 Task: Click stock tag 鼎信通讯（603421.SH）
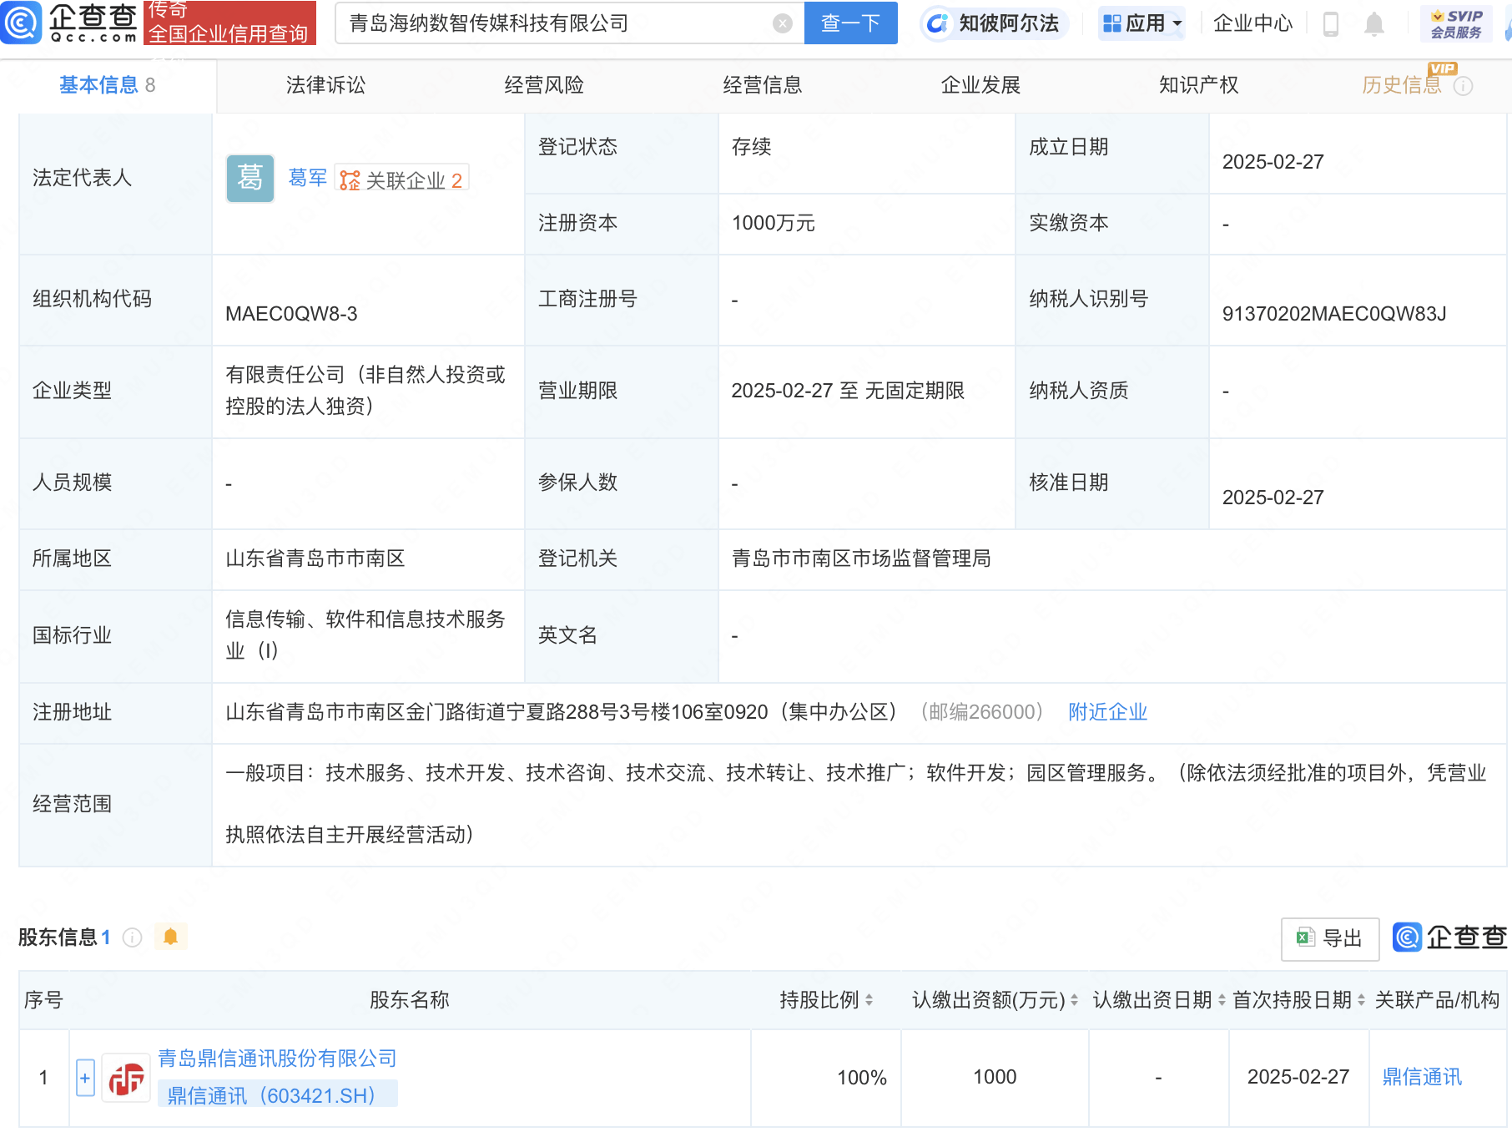[x=277, y=1095]
